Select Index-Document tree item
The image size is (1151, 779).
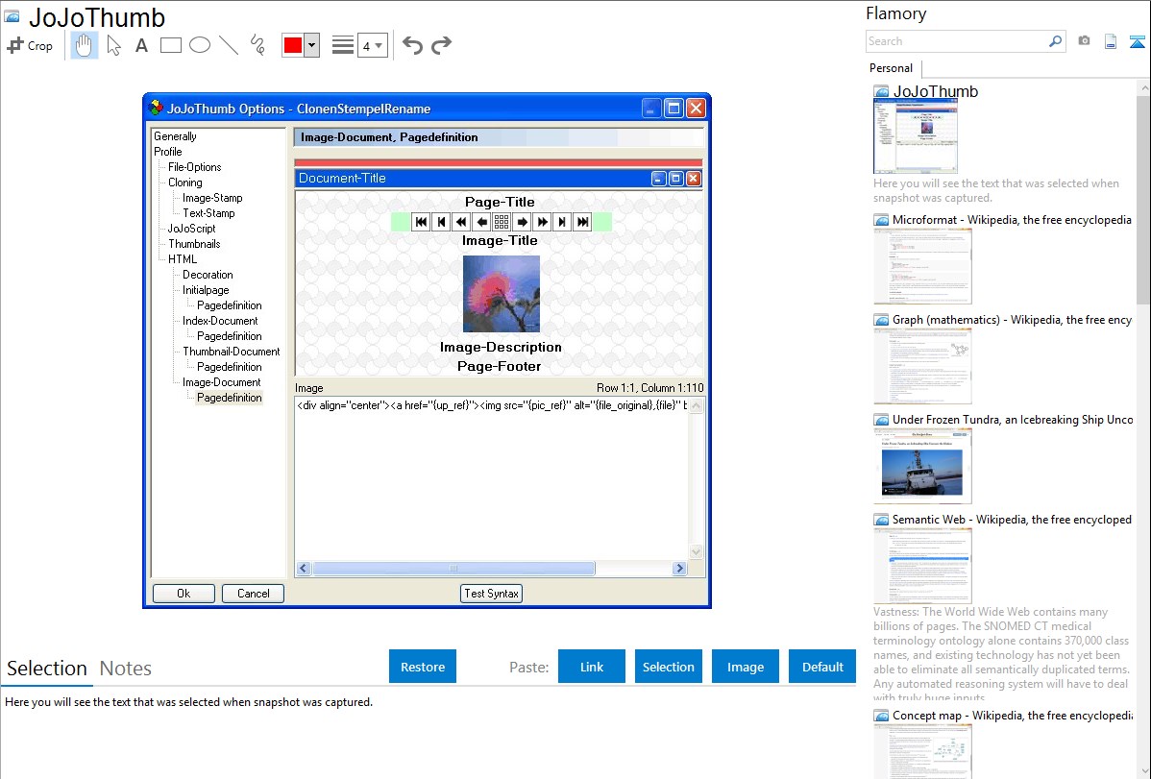pos(220,321)
